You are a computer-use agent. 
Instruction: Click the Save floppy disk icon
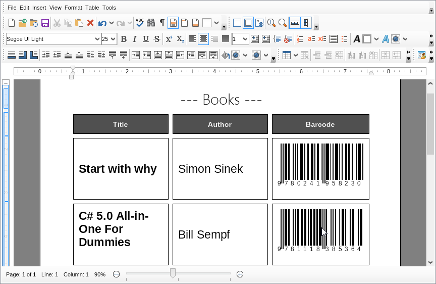pyautogui.click(x=45, y=23)
